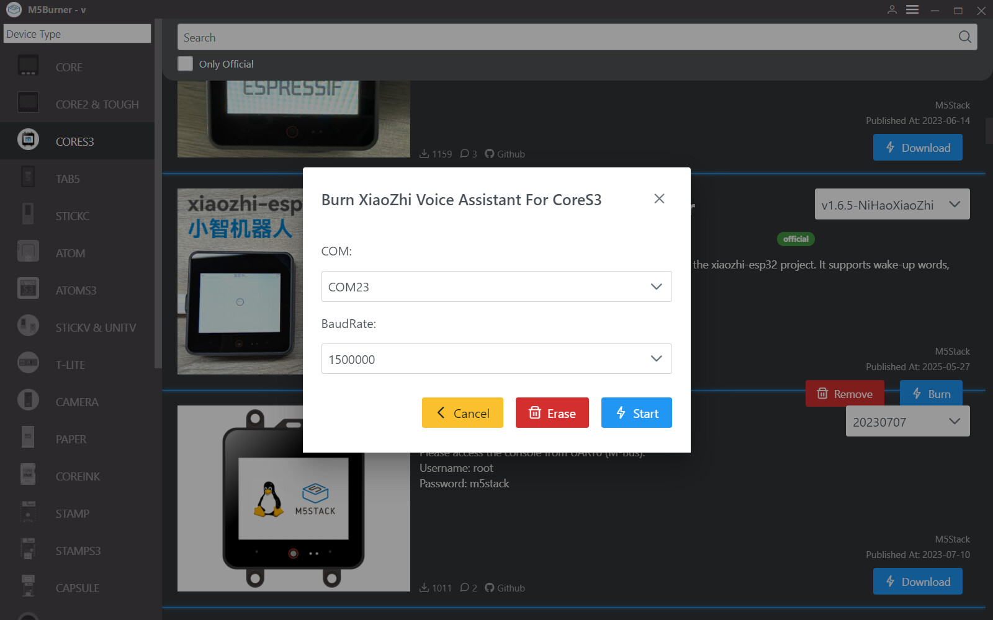993x620 pixels.
Task: Click the red Erase button
Action: click(x=552, y=413)
